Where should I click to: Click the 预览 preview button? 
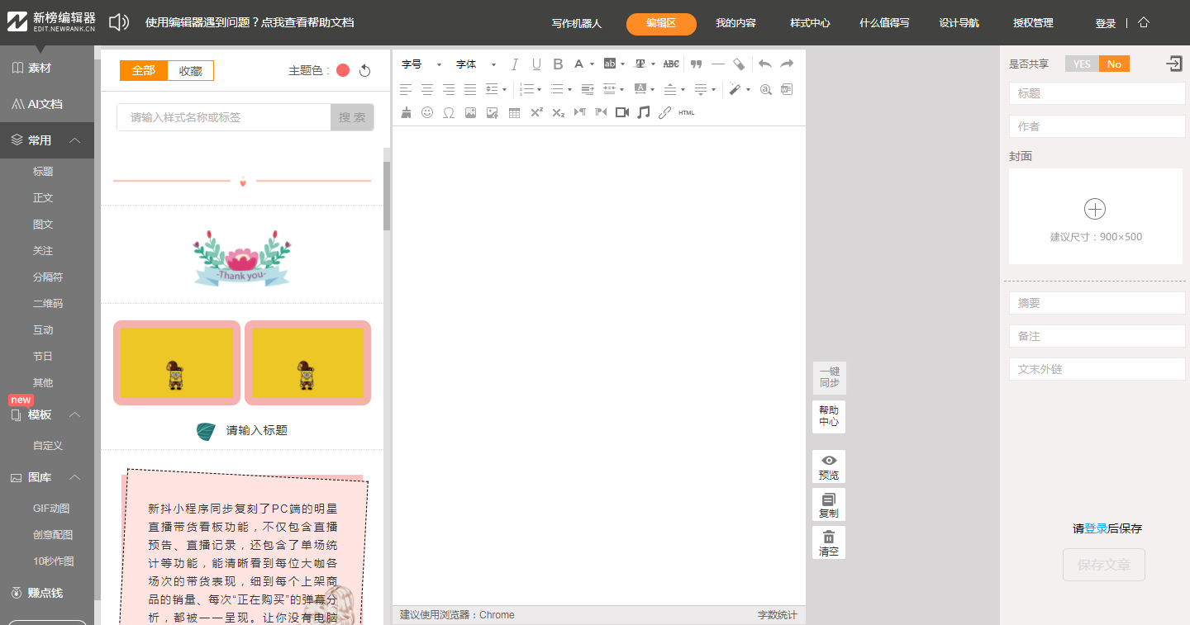(829, 466)
